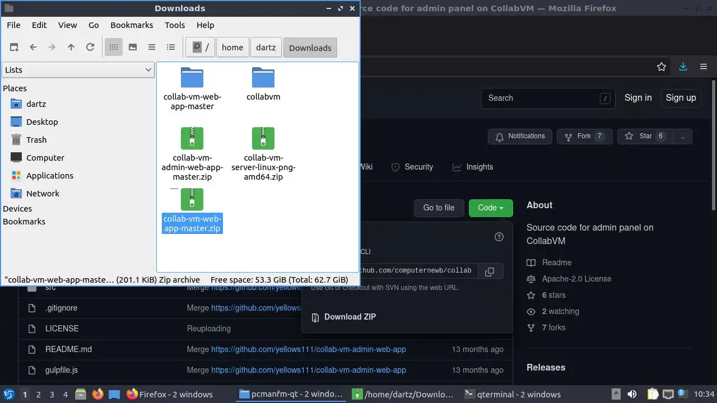717x403 pixels.
Task: Open LICENSE file in repository
Action: pos(62,329)
